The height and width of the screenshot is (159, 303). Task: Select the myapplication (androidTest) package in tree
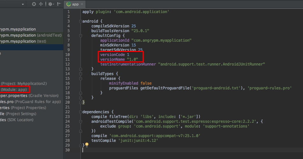pyautogui.click(x=32, y=35)
